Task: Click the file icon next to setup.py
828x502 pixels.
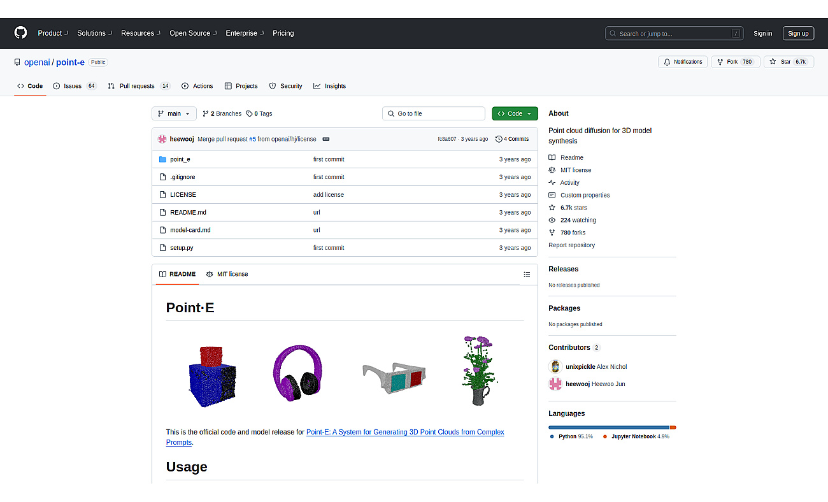Action: (x=162, y=247)
